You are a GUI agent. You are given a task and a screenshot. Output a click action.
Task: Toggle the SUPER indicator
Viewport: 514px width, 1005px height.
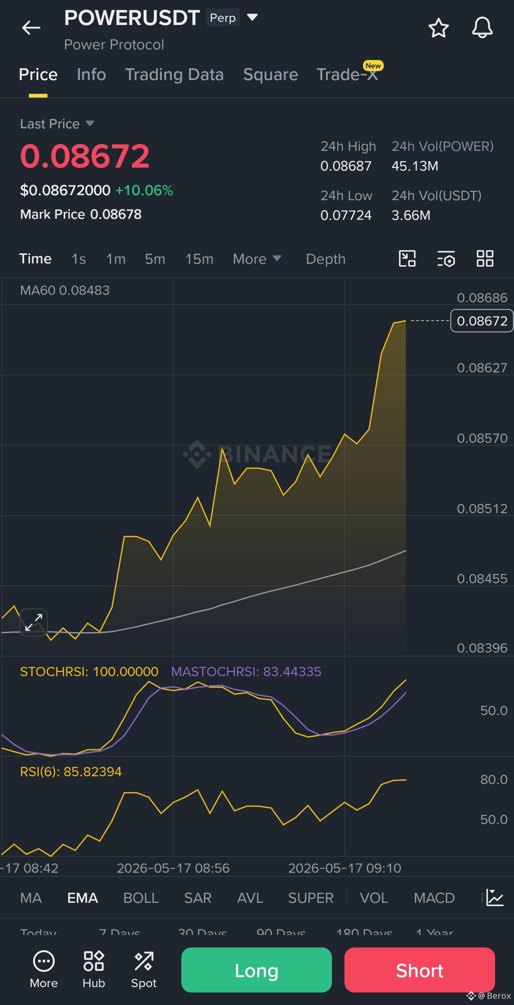point(311,898)
